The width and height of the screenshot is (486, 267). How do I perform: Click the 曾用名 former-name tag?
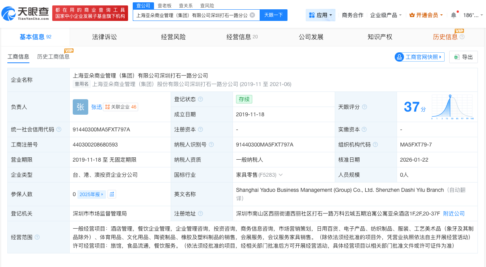tap(82, 84)
